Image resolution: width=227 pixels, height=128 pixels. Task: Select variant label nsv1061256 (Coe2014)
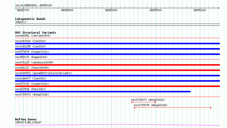click(31, 46)
